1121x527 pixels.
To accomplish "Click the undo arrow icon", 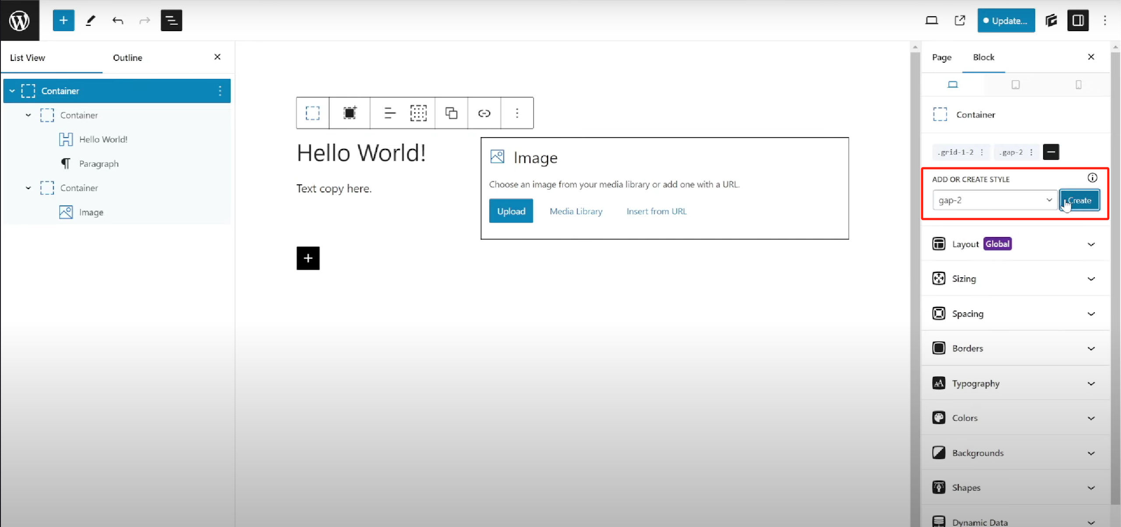I will 117,21.
